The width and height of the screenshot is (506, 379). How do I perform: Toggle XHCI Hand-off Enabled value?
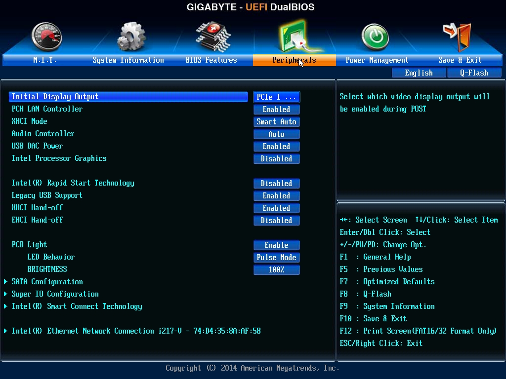click(x=277, y=208)
